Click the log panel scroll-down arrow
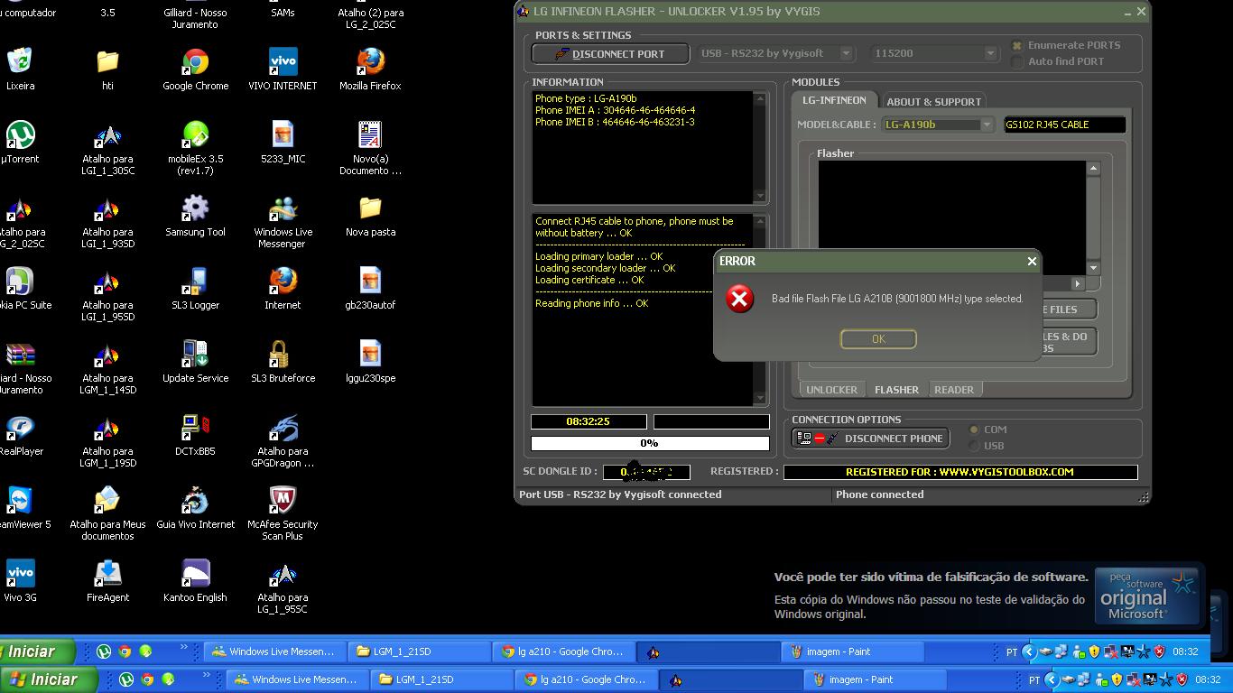1233x693 pixels. coord(759,398)
